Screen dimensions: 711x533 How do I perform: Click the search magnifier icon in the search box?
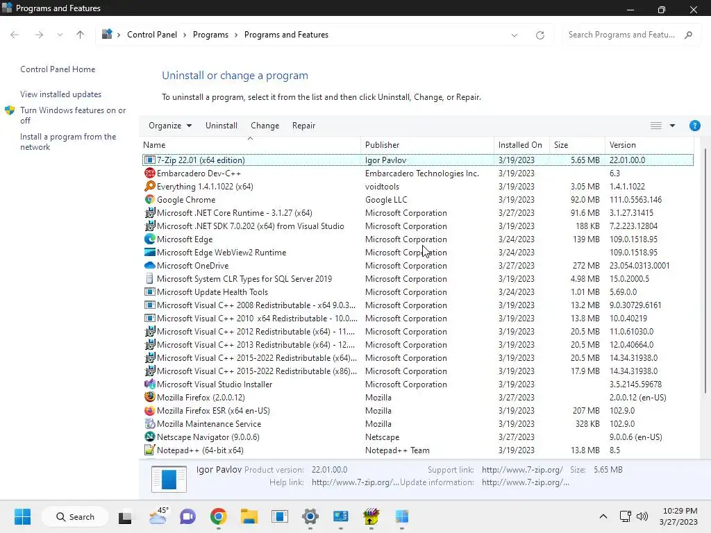pos(688,35)
